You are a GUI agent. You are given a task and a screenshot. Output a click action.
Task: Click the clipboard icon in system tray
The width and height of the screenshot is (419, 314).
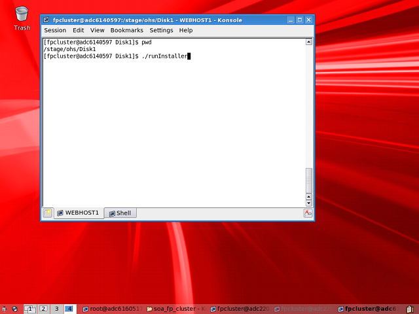tap(410, 309)
